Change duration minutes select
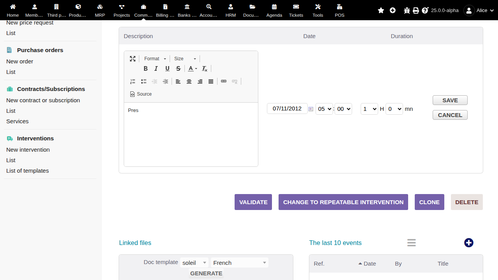Viewport: 498px width, 280px height. (x=394, y=109)
